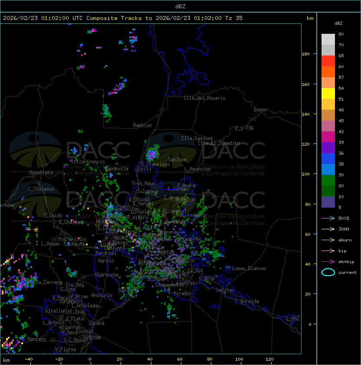Select the yellow eburn arrow icon
Viewport: 361px width, 365px height.
click(x=328, y=240)
